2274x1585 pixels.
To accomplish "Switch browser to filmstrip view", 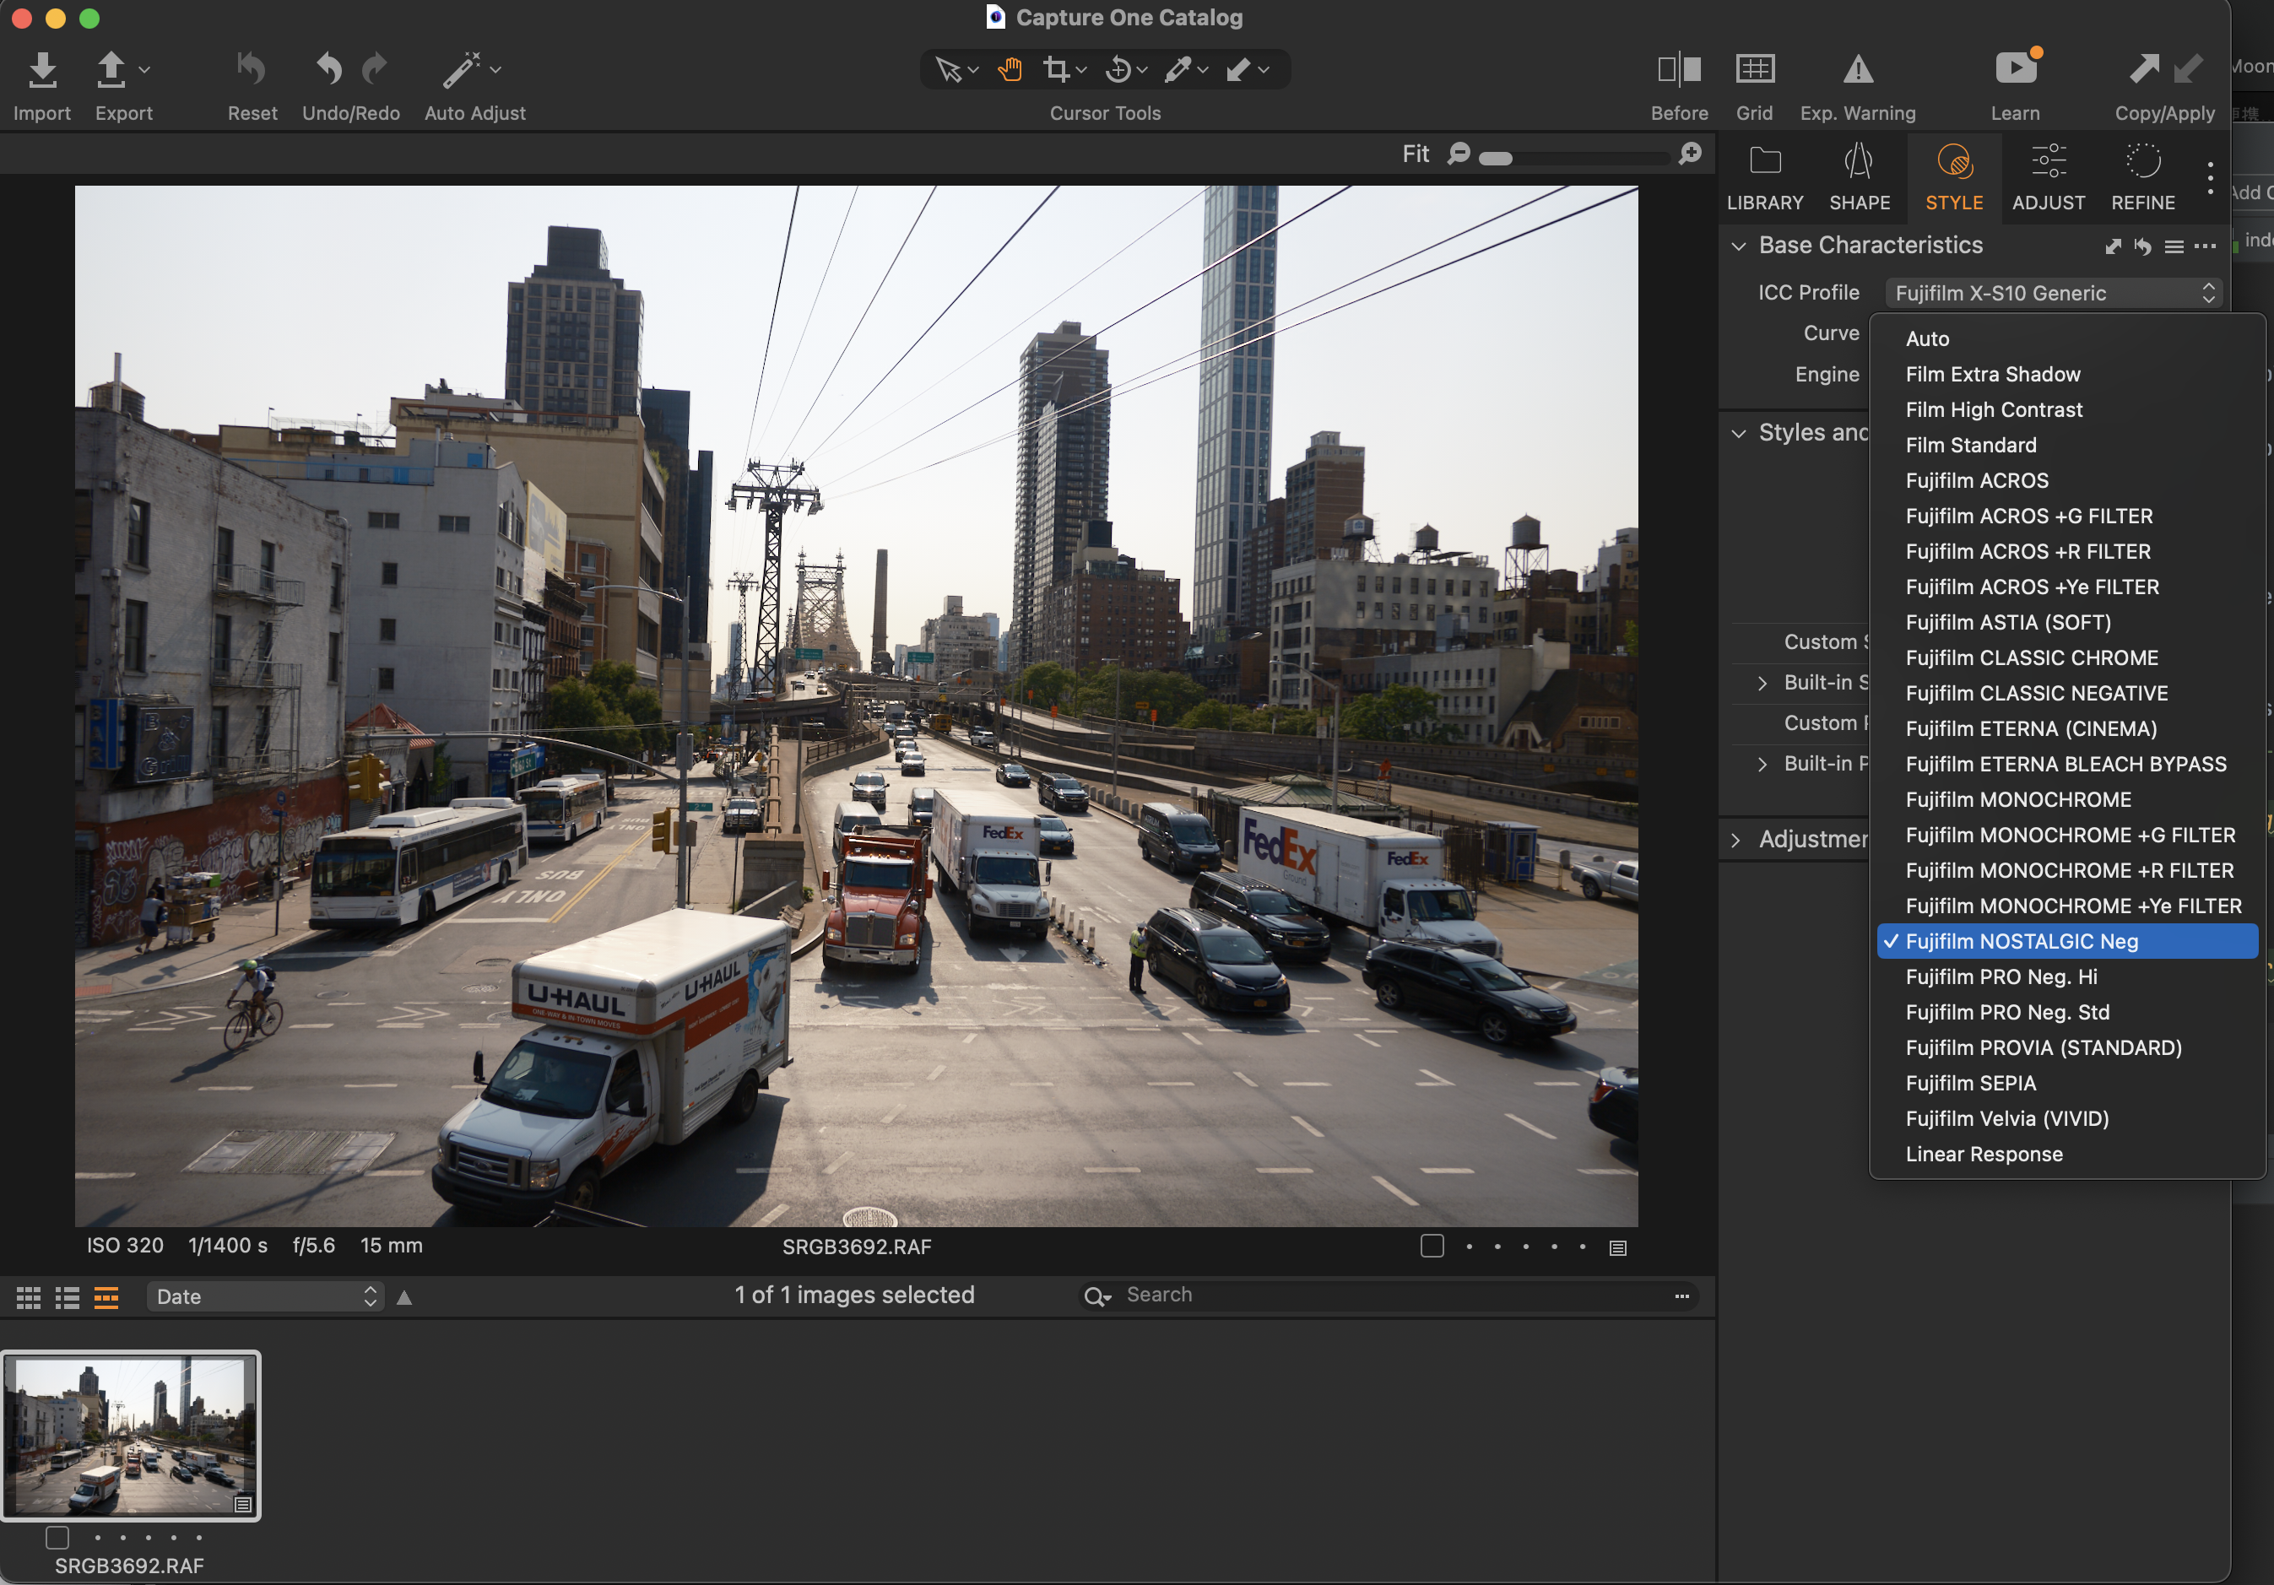I will click(x=106, y=1298).
